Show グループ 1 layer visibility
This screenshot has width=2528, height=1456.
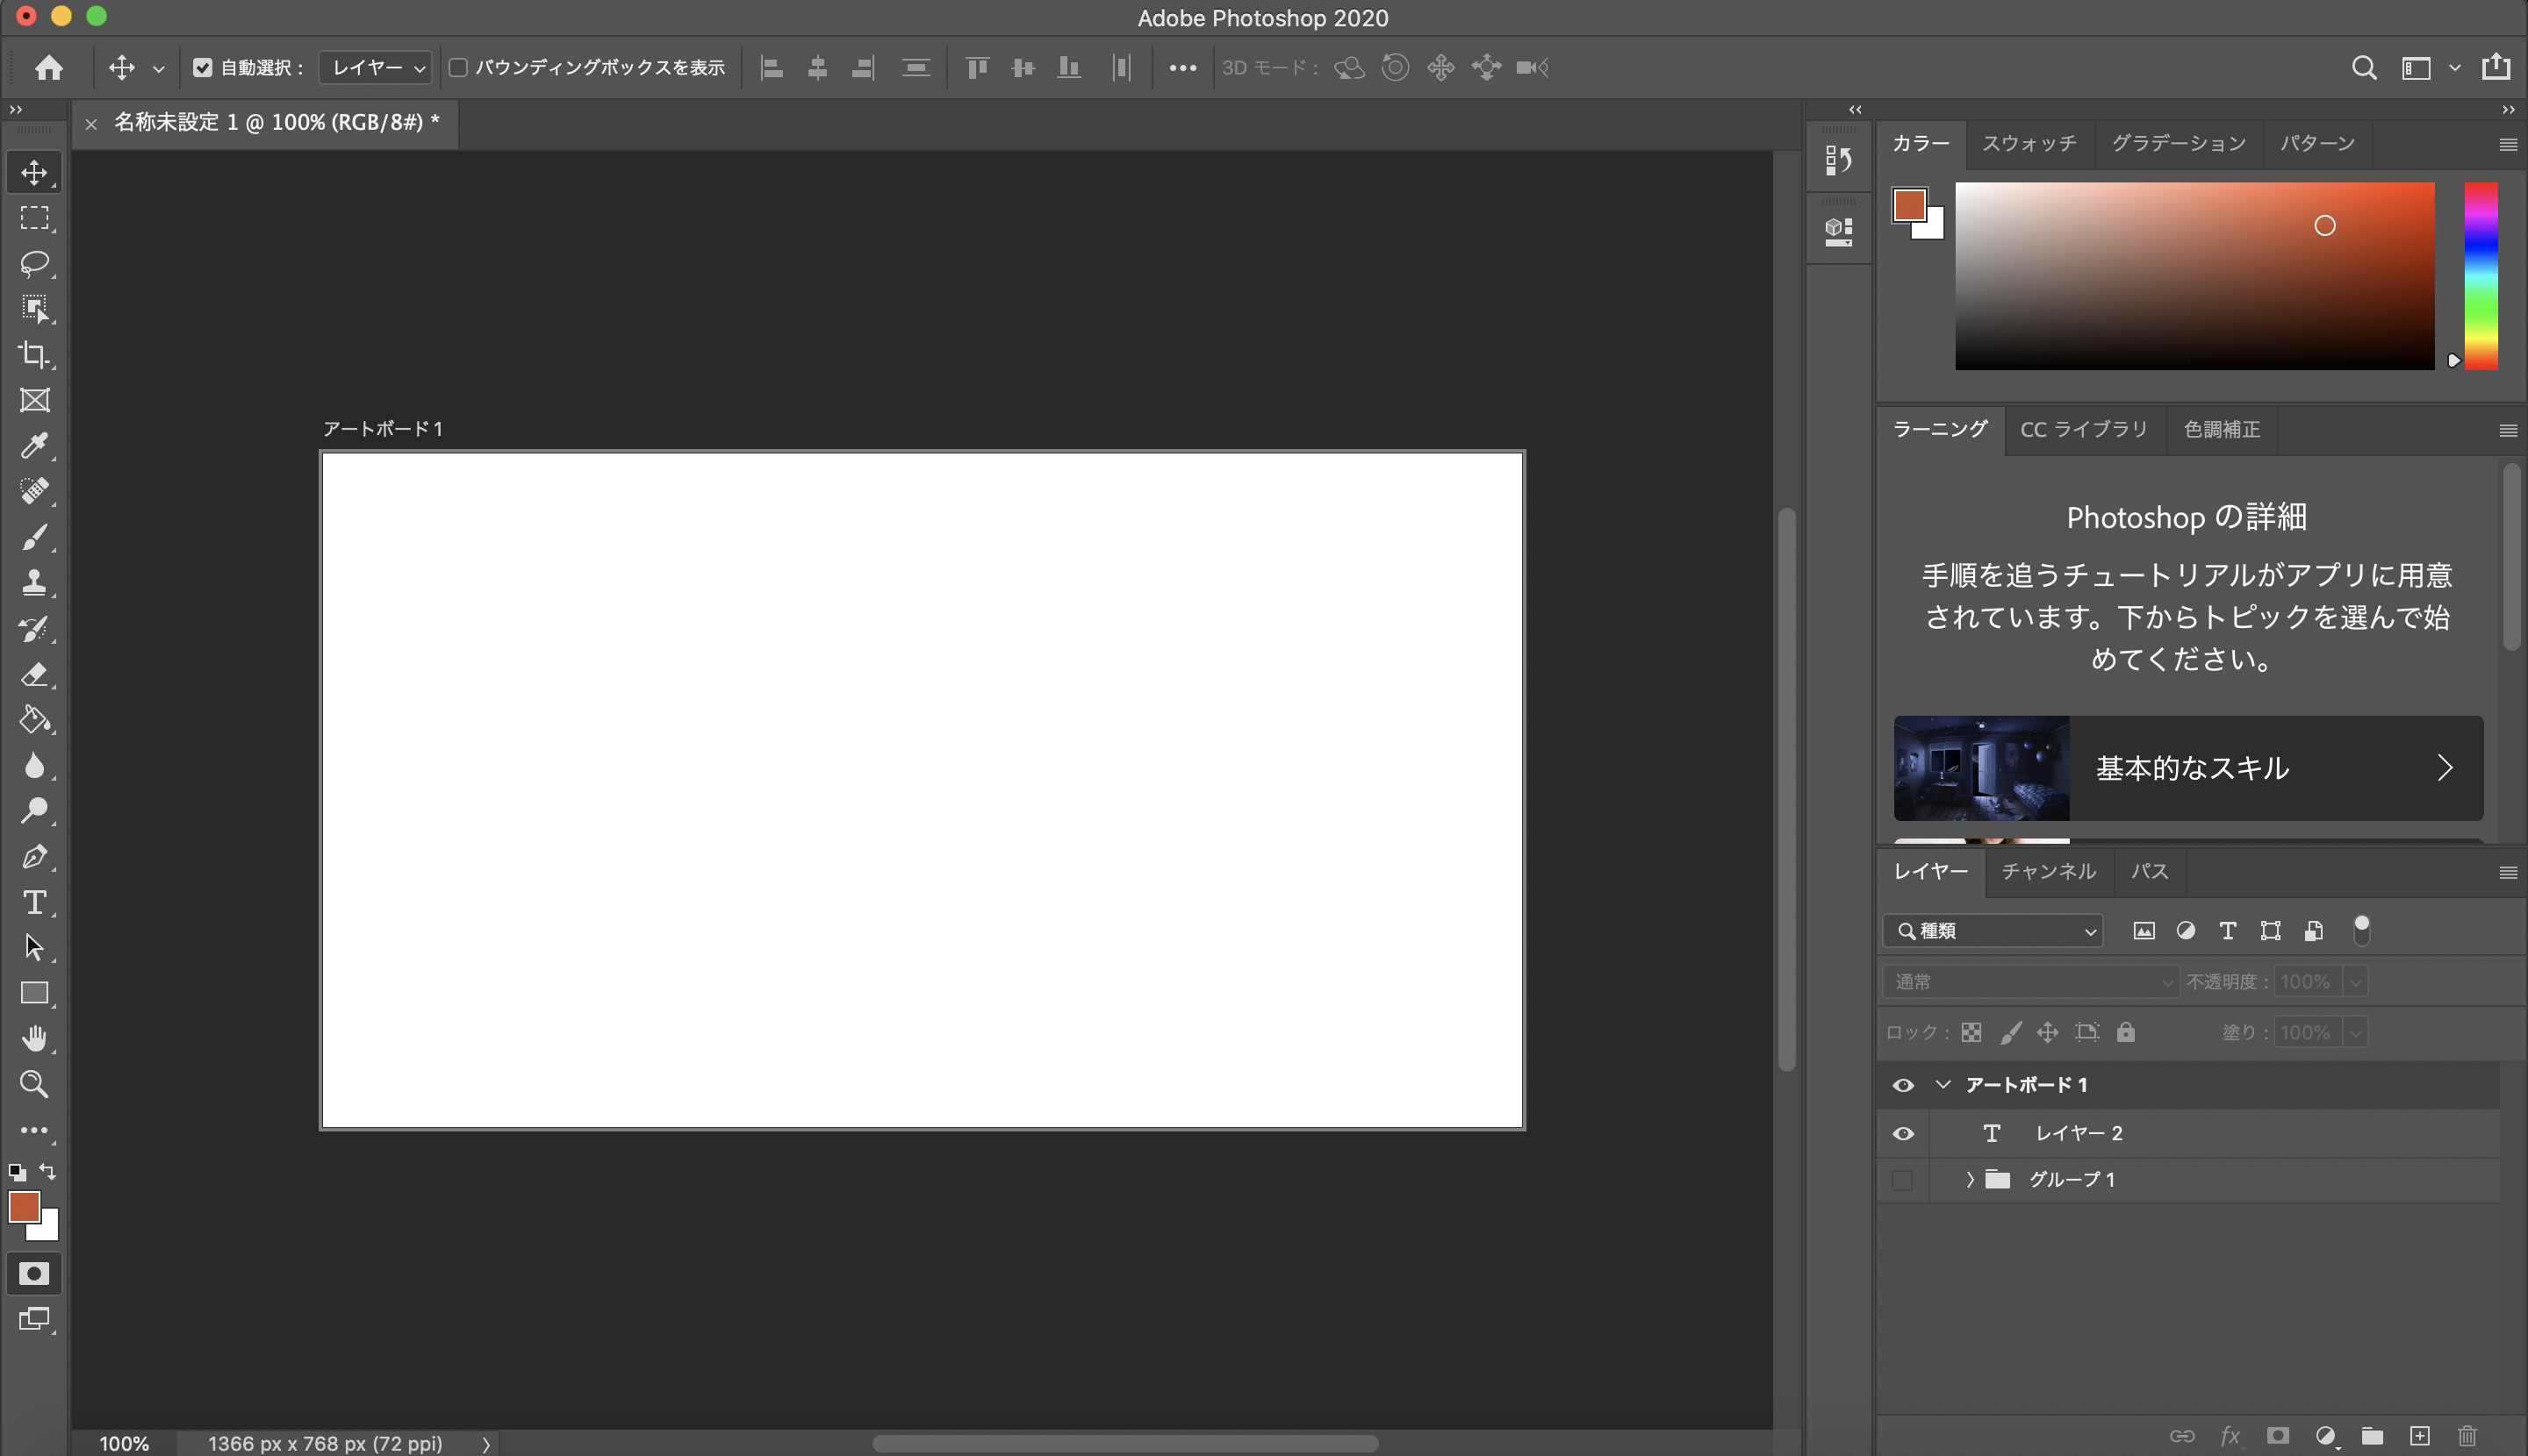[x=1902, y=1180]
